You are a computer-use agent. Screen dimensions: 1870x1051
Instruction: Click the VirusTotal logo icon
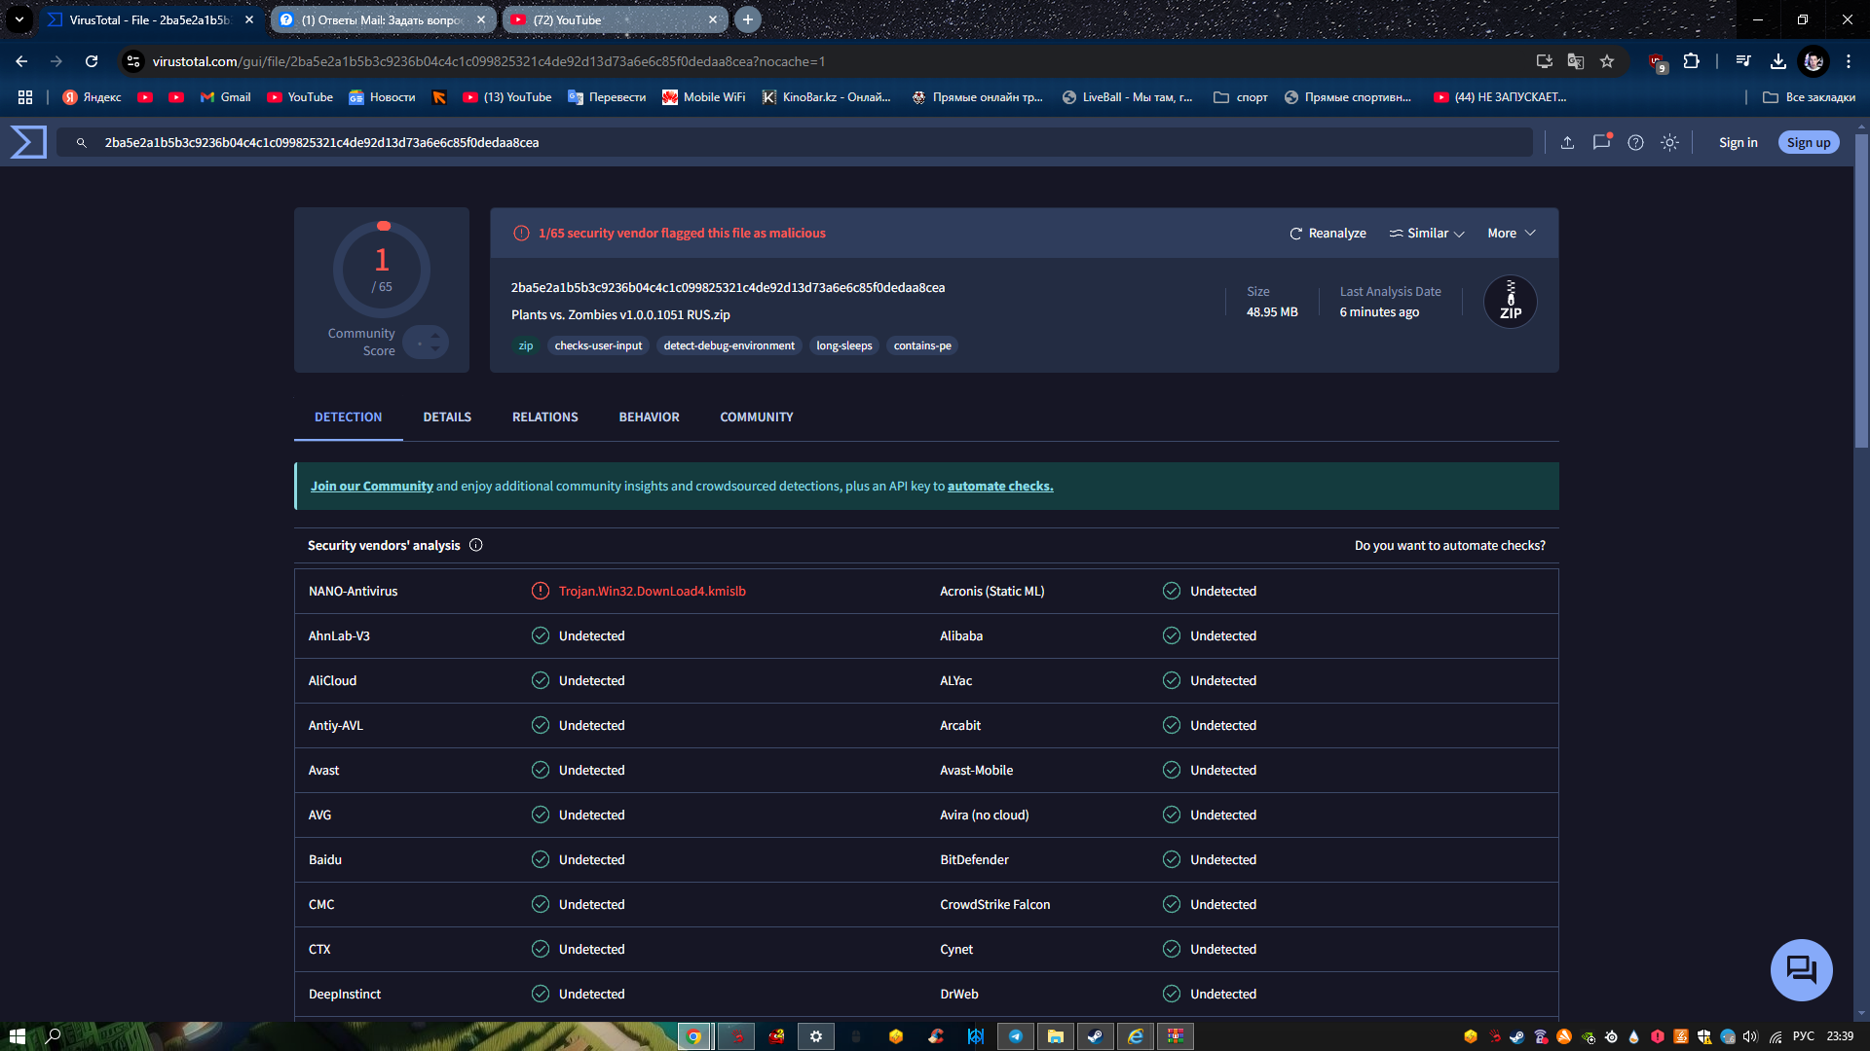(28, 142)
